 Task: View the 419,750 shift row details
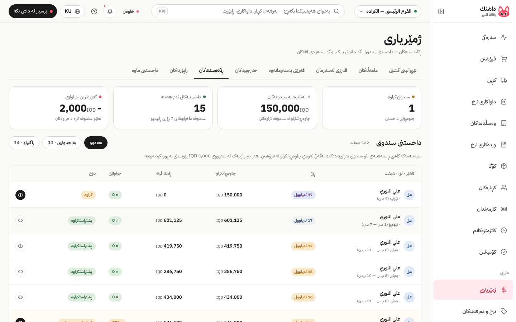(x=20, y=246)
